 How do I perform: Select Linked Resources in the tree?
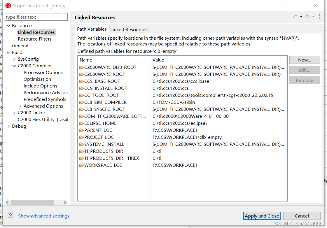pos(36,32)
